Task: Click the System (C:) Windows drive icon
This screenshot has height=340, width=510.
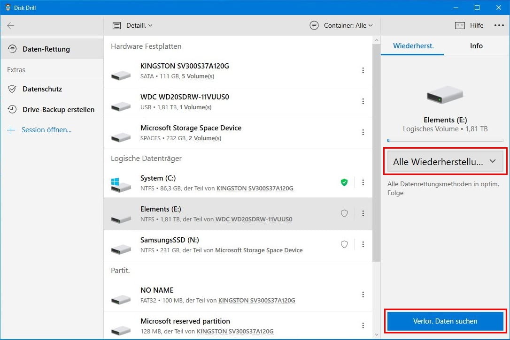Action: coord(121,185)
